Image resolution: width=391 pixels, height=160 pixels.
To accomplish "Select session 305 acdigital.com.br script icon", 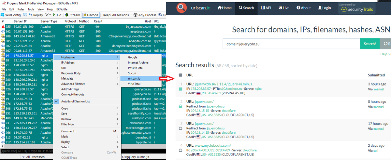I will point(3,41).
